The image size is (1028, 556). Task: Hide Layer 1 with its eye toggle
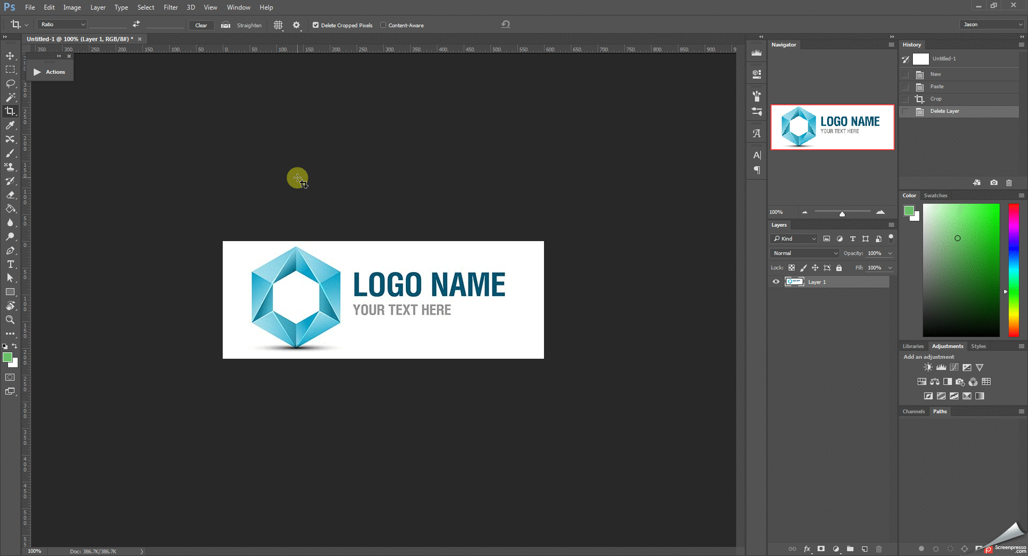point(775,282)
